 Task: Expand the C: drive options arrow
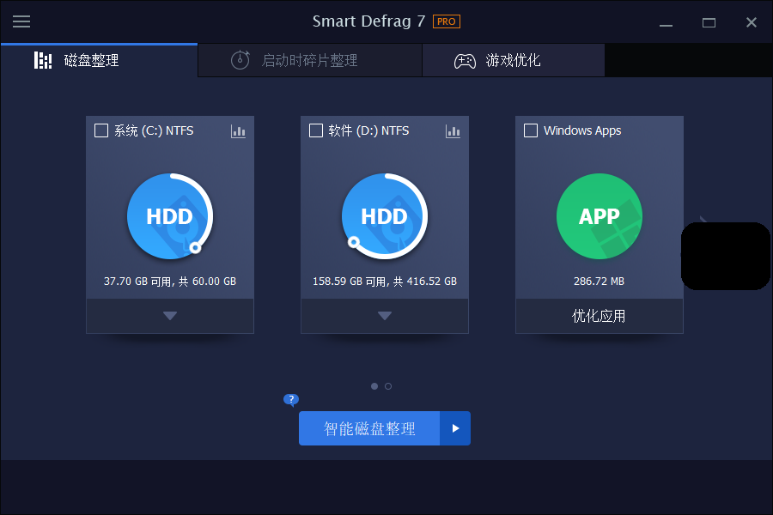[170, 316]
